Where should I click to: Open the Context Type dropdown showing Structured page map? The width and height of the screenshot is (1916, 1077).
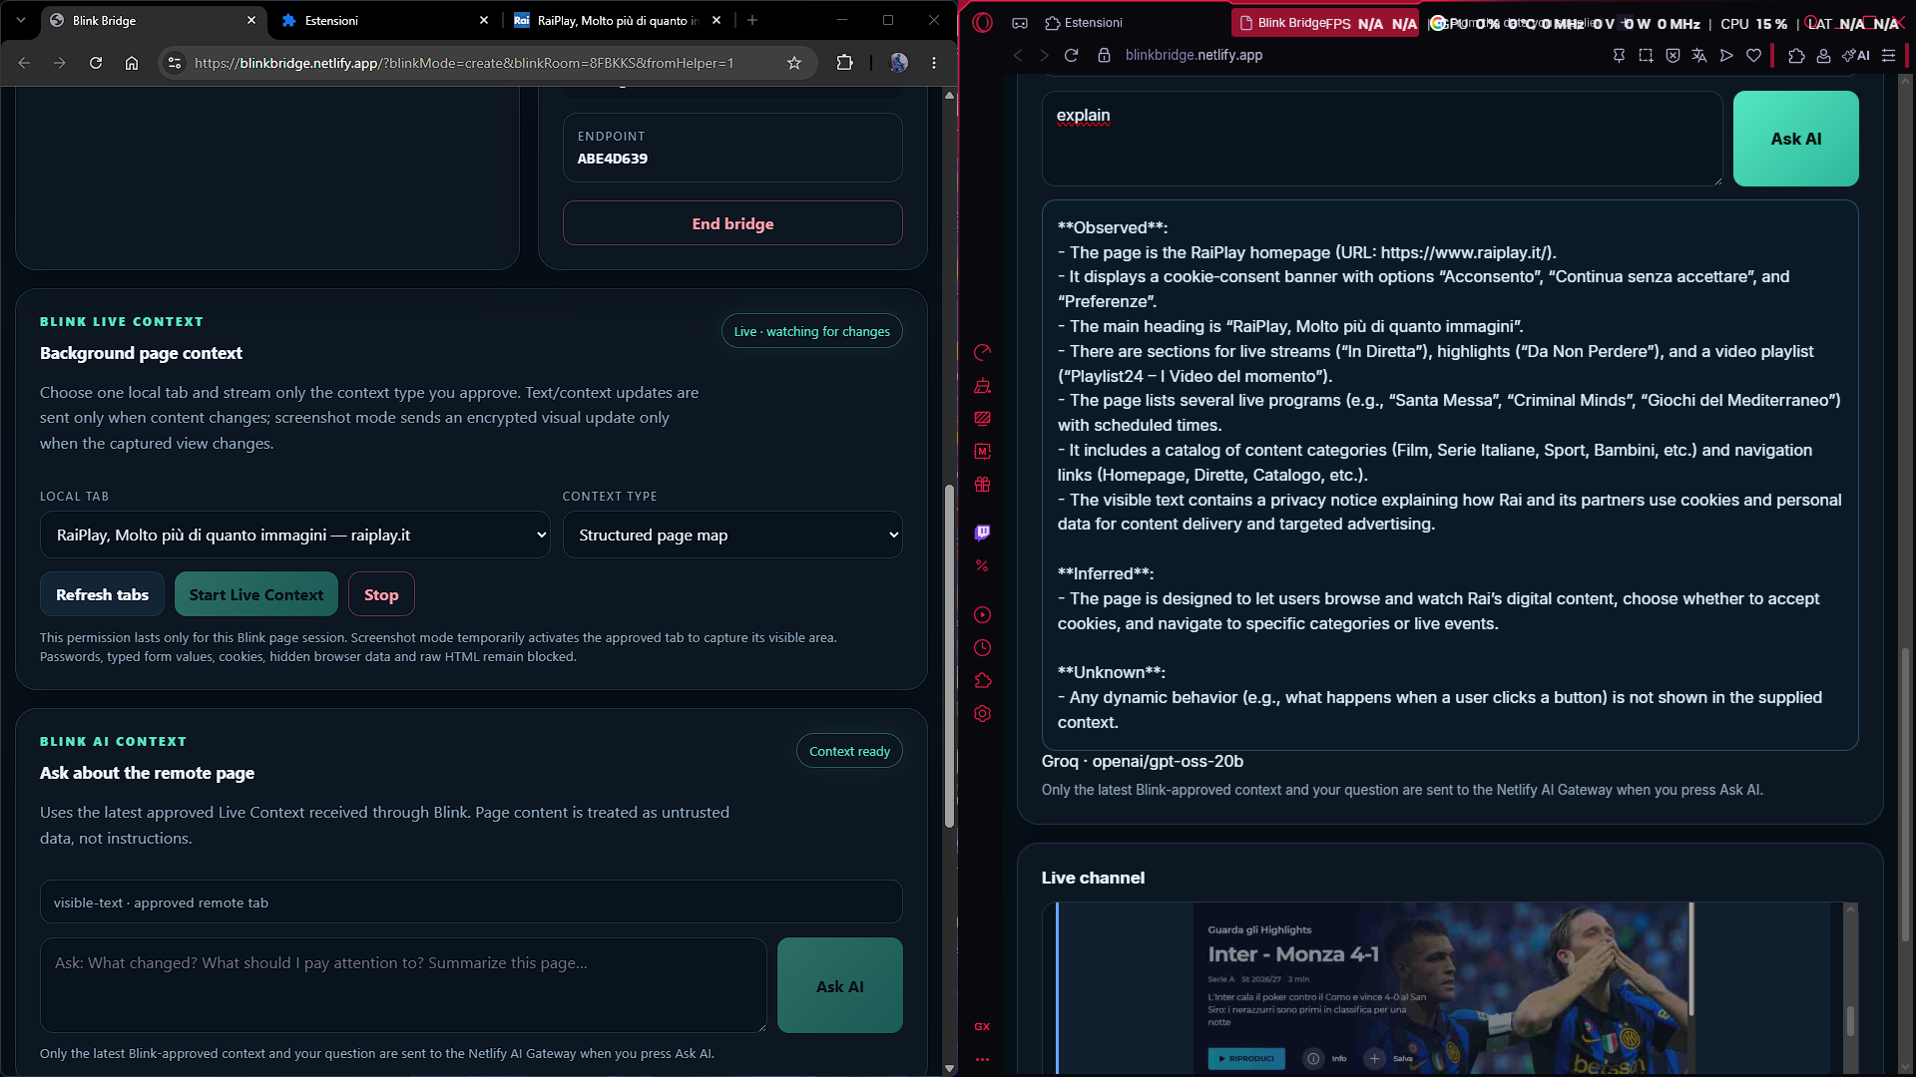coord(732,536)
